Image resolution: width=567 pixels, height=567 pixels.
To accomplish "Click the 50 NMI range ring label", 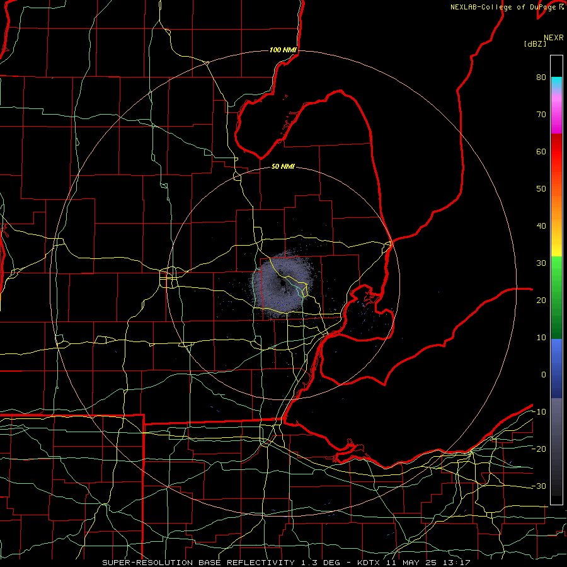I will coord(283,167).
